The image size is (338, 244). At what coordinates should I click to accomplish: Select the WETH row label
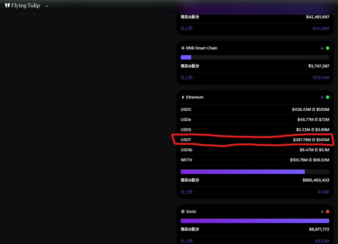(186, 160)
